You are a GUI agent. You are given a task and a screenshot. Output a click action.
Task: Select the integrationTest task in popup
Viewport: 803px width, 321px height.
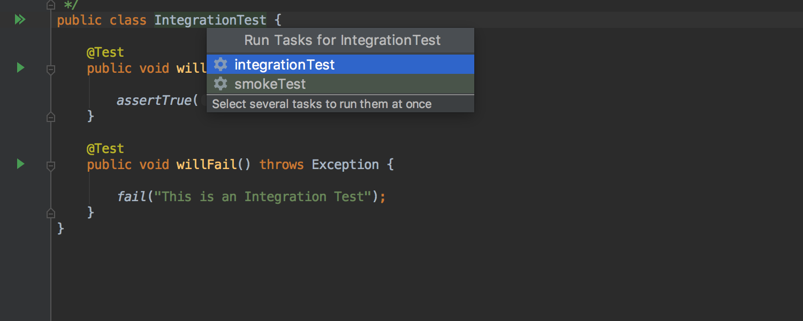point(340,65)
